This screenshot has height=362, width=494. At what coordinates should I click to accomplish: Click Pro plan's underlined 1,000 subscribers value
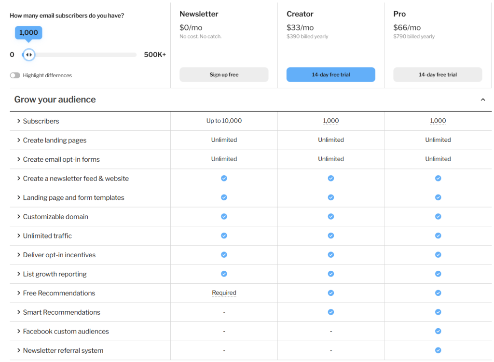pos(438,121)
